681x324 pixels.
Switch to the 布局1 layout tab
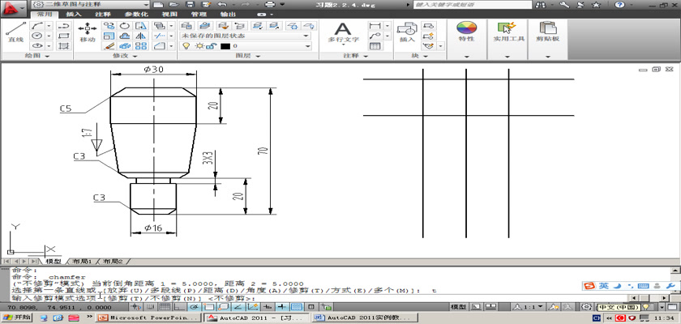(83, 262)
